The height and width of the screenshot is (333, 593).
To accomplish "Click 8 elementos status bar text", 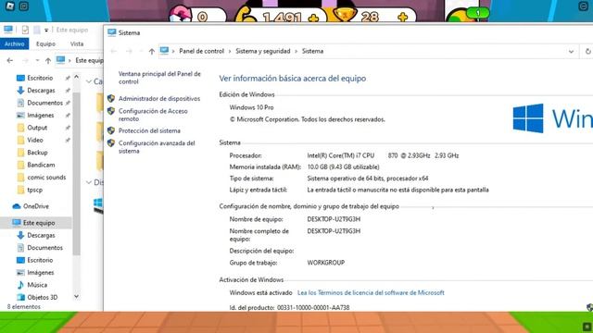I will tap(23, 306).
